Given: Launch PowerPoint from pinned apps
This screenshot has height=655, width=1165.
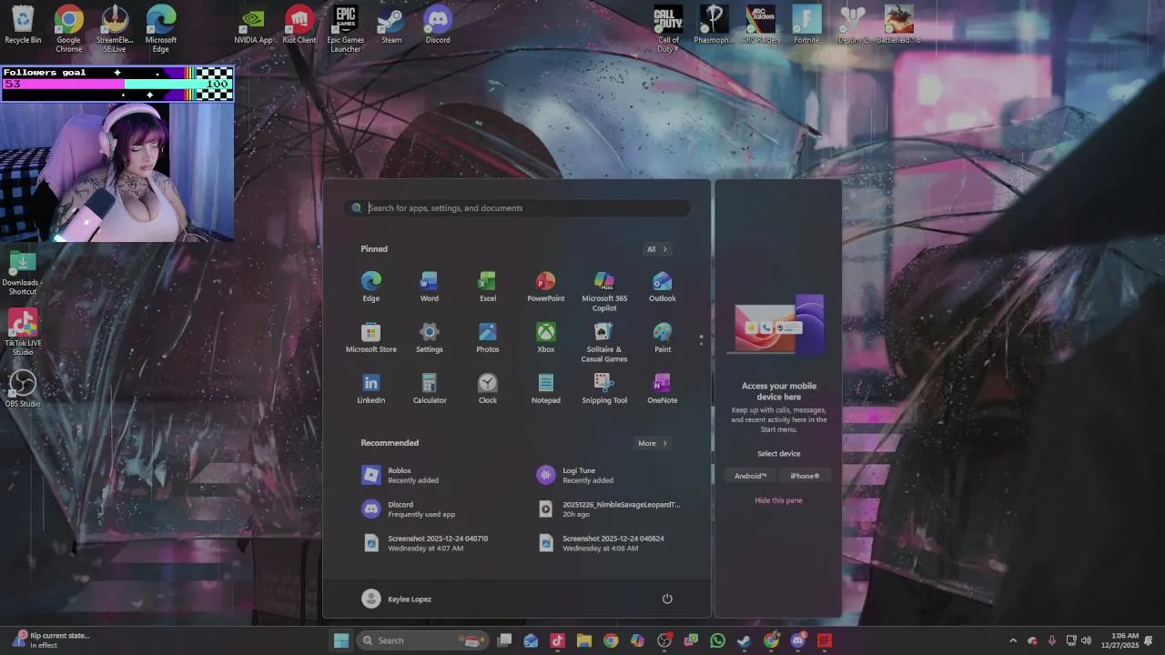Looking at the screenshot, I should coord(546,287).
